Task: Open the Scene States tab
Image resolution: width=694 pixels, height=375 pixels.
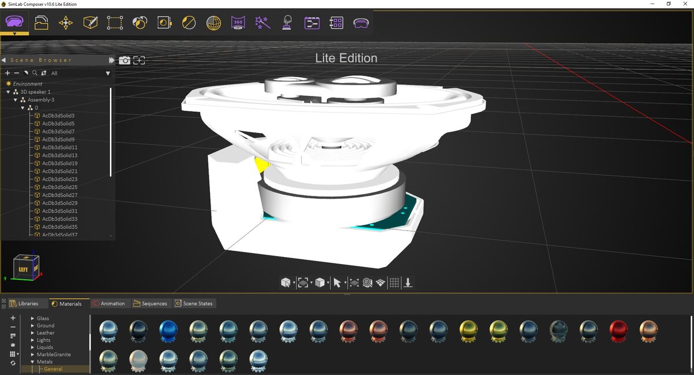Action: coord(194,303)
